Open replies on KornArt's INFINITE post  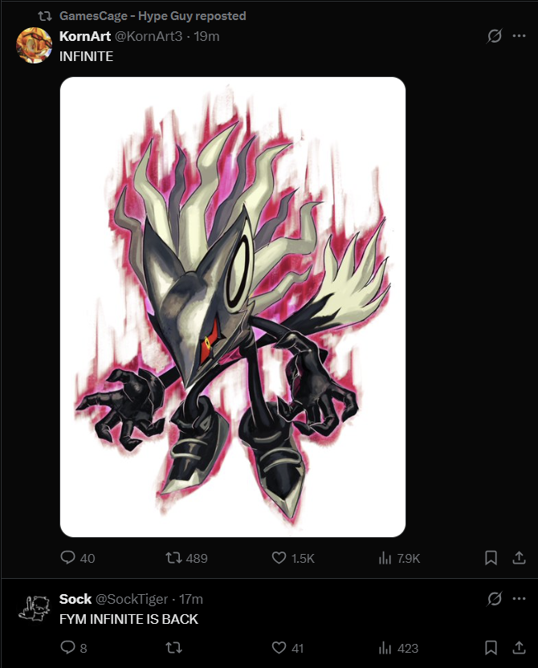click(x=77, y=558)
